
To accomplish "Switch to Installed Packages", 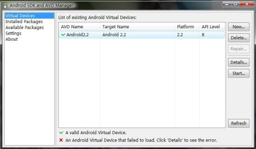I will click(24, 22).
